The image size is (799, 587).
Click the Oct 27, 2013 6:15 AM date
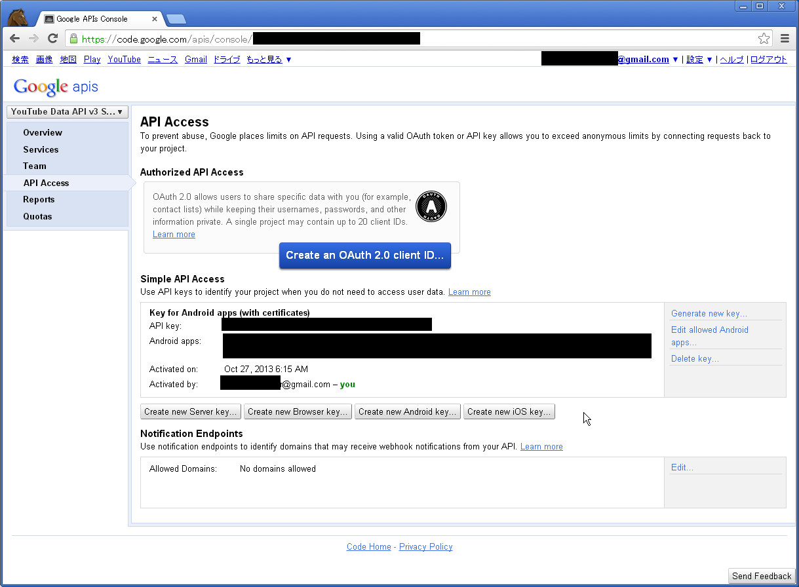point(266,369)
